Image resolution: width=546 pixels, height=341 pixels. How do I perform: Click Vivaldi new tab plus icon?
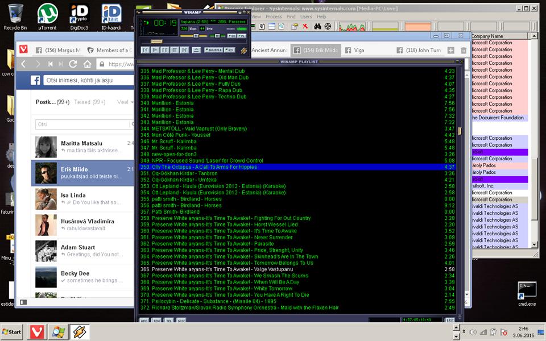click(x=450, y=51)
